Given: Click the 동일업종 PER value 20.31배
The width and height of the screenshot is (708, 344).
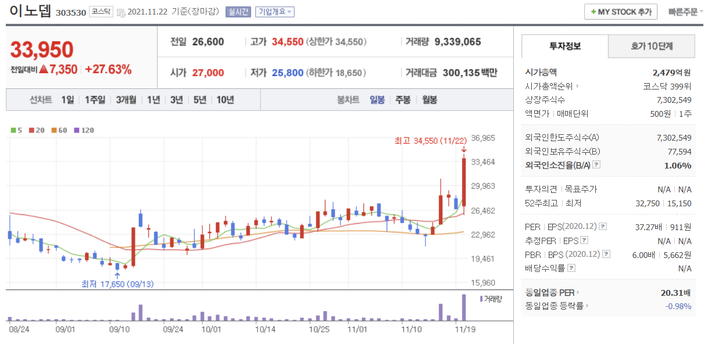Looking at the screenshot, I should (x=677, y=292).
